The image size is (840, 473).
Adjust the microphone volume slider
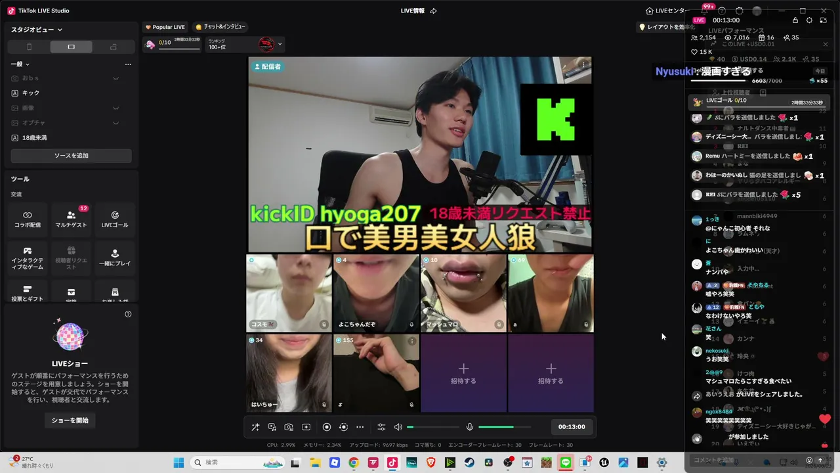coord(505,427)
